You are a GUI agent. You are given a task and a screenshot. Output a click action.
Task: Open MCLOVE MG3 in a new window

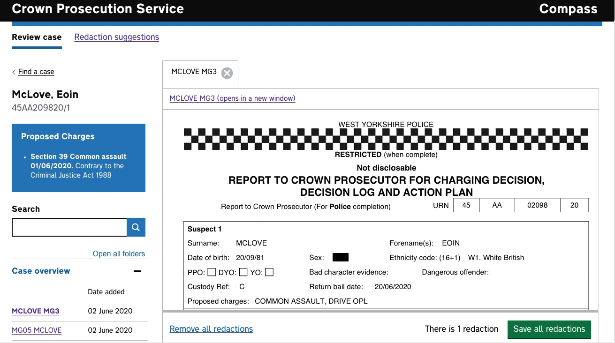pyautogui.click(x=232, y=98)
